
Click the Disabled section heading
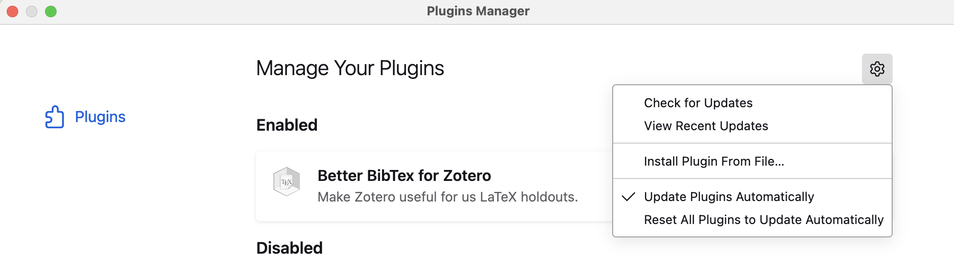coord(289,248)
